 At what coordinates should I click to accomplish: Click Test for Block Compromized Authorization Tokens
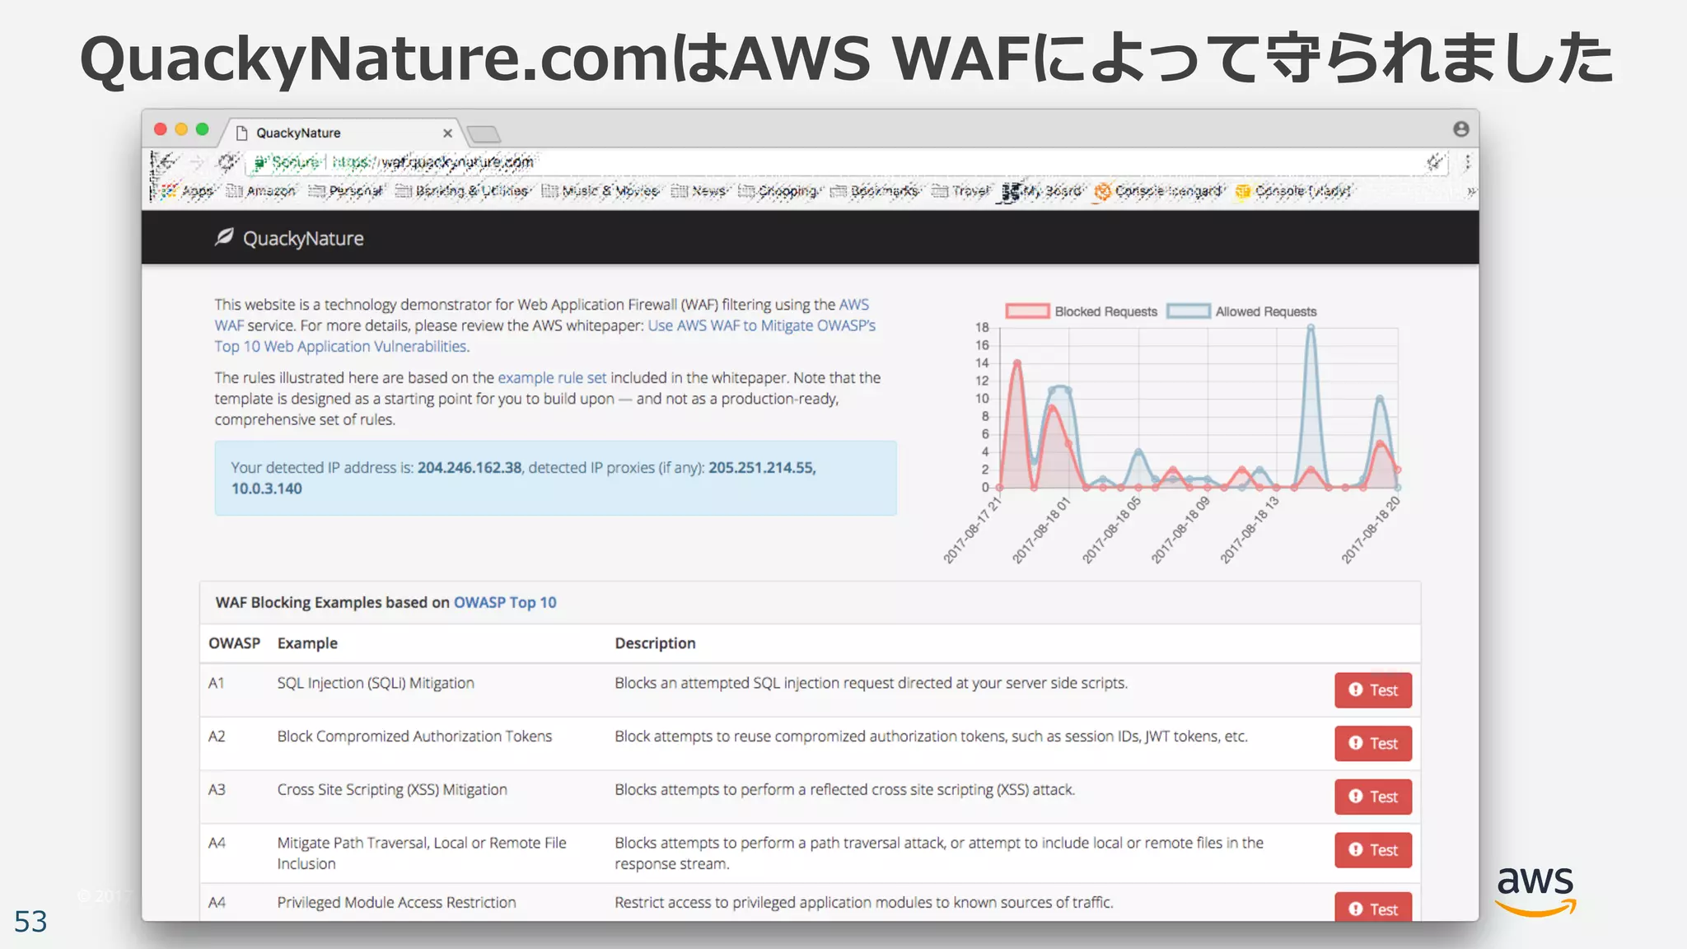tap(1373, 743)
